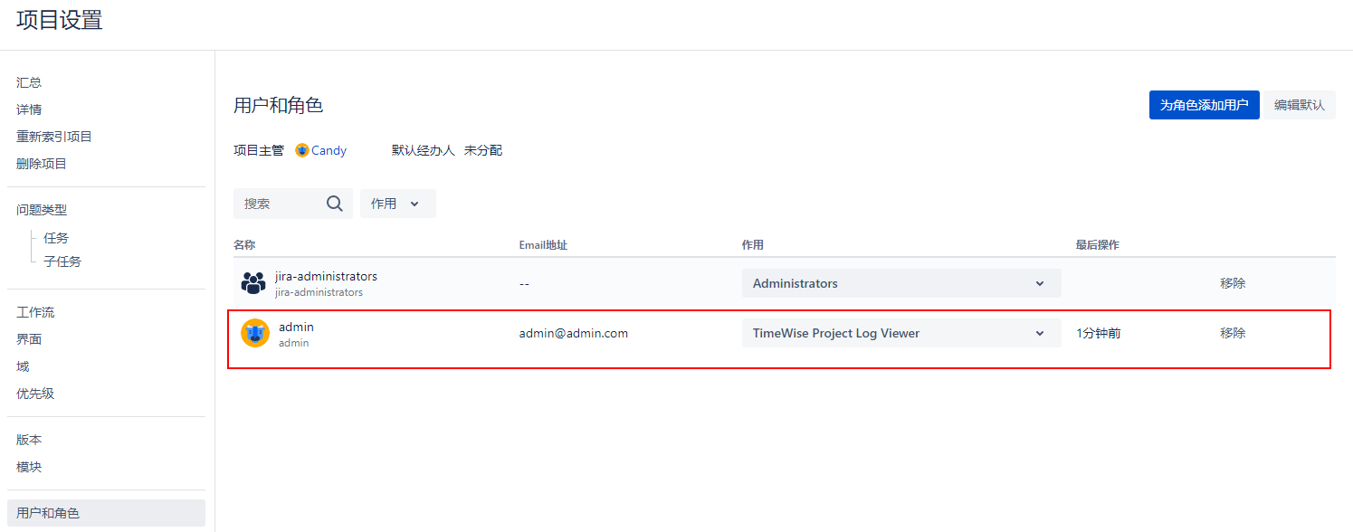The height and width of the screenshot is (532, 1353).
Task: Click the 为角色添加用户 button
Action: (1204, 105)
